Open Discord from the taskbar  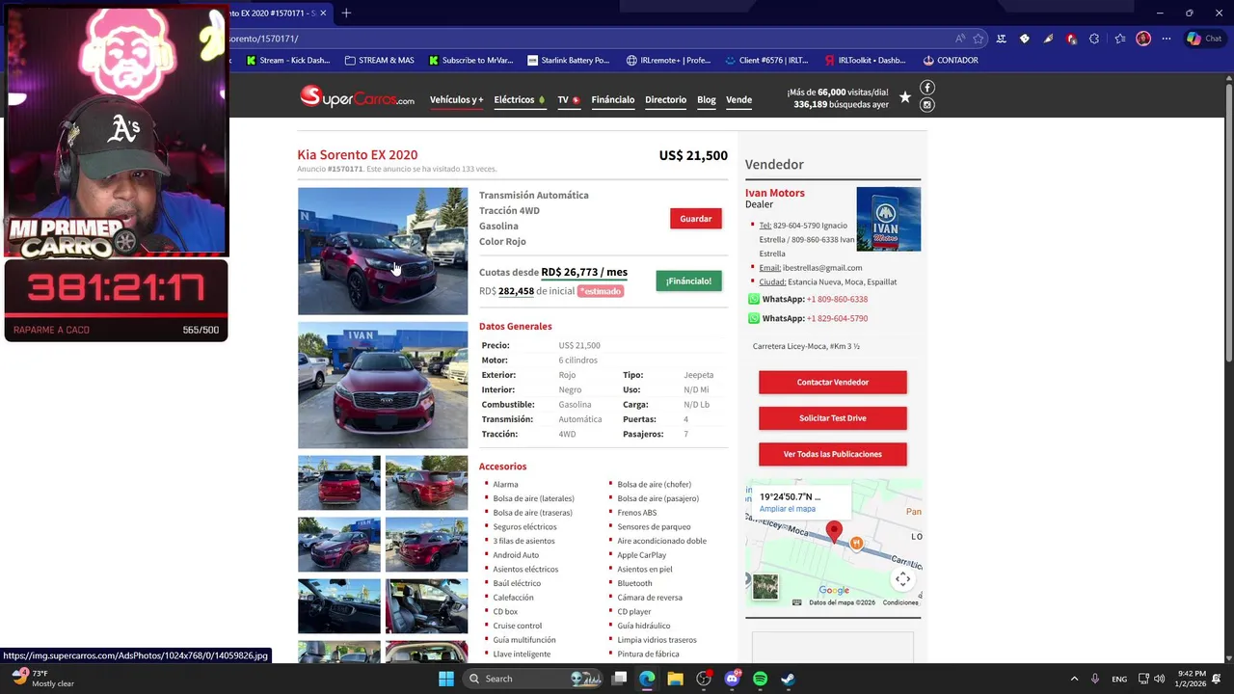[732, 679]
